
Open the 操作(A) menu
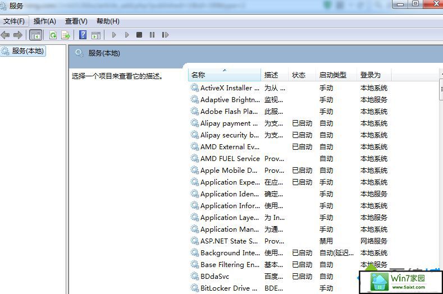(44, 21)
